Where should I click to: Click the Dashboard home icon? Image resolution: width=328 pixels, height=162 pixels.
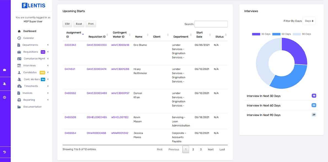click(x=19, y=31)
